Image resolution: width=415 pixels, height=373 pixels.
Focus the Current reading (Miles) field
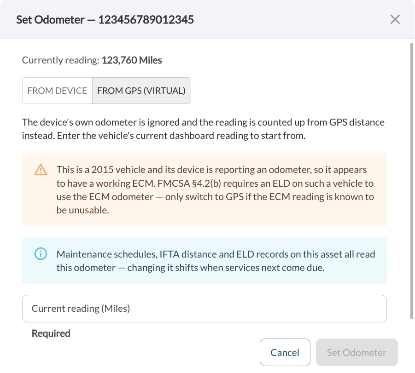pyautogui.click(x=205, y=309)
